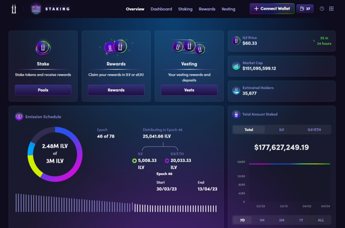Click the Market Cap chart icon

[236, 66]
